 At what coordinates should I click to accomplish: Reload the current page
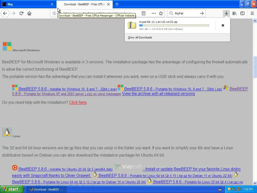tap(21, 13)
